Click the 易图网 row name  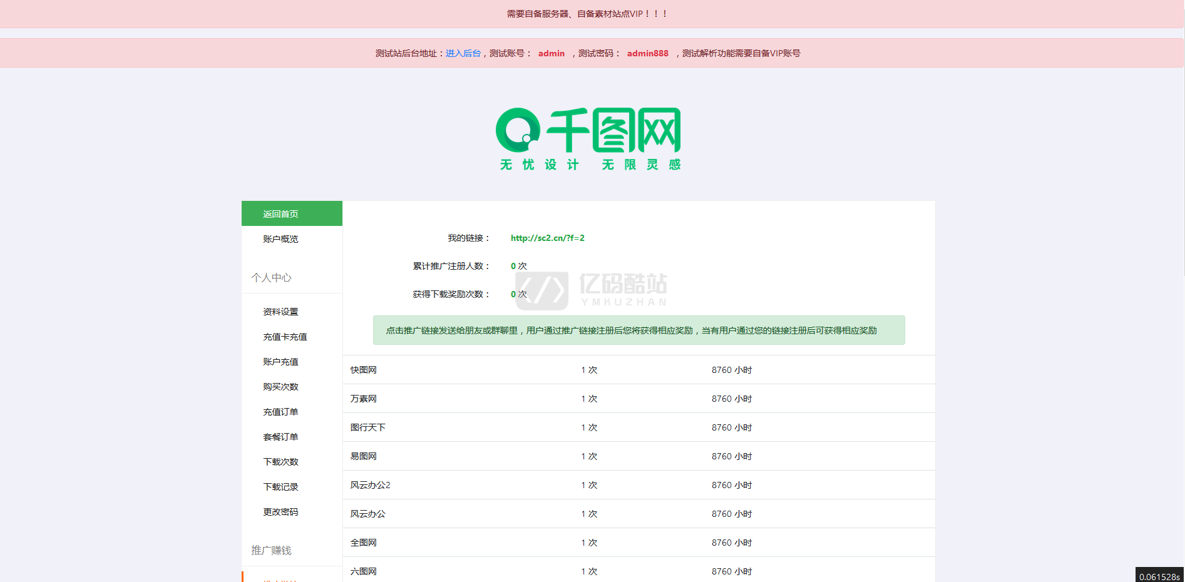(x=364, y=456)
